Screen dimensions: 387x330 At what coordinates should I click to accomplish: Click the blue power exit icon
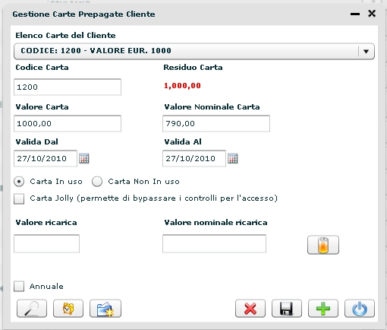(360, 309)
